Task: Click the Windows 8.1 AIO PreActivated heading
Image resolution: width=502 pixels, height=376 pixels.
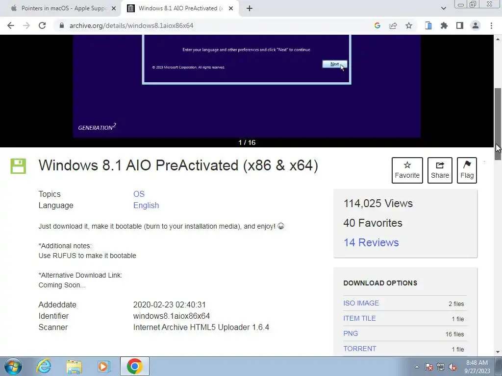Action: point(178,165)
